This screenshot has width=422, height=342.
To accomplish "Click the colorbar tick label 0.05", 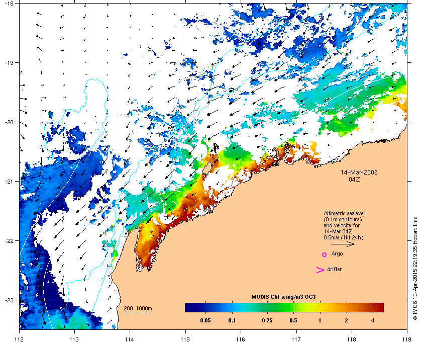I will point(205,320).
